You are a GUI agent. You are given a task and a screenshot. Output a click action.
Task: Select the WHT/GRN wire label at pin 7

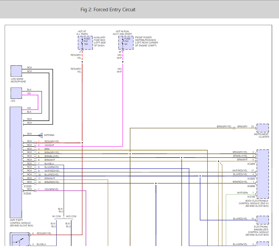click(x=242, y=193)
